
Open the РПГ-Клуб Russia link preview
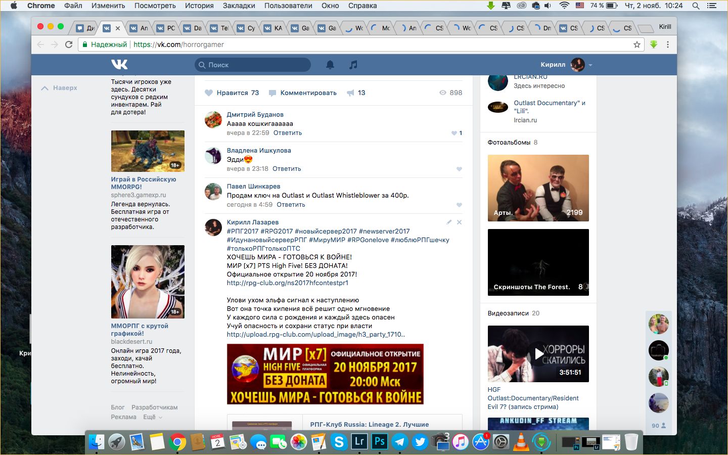370,425
